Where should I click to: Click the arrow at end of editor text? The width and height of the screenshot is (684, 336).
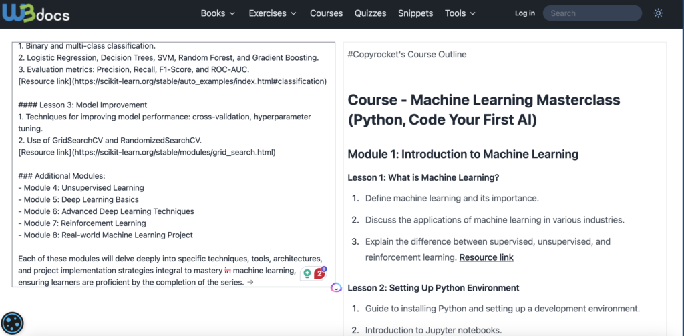pos(250,283)
